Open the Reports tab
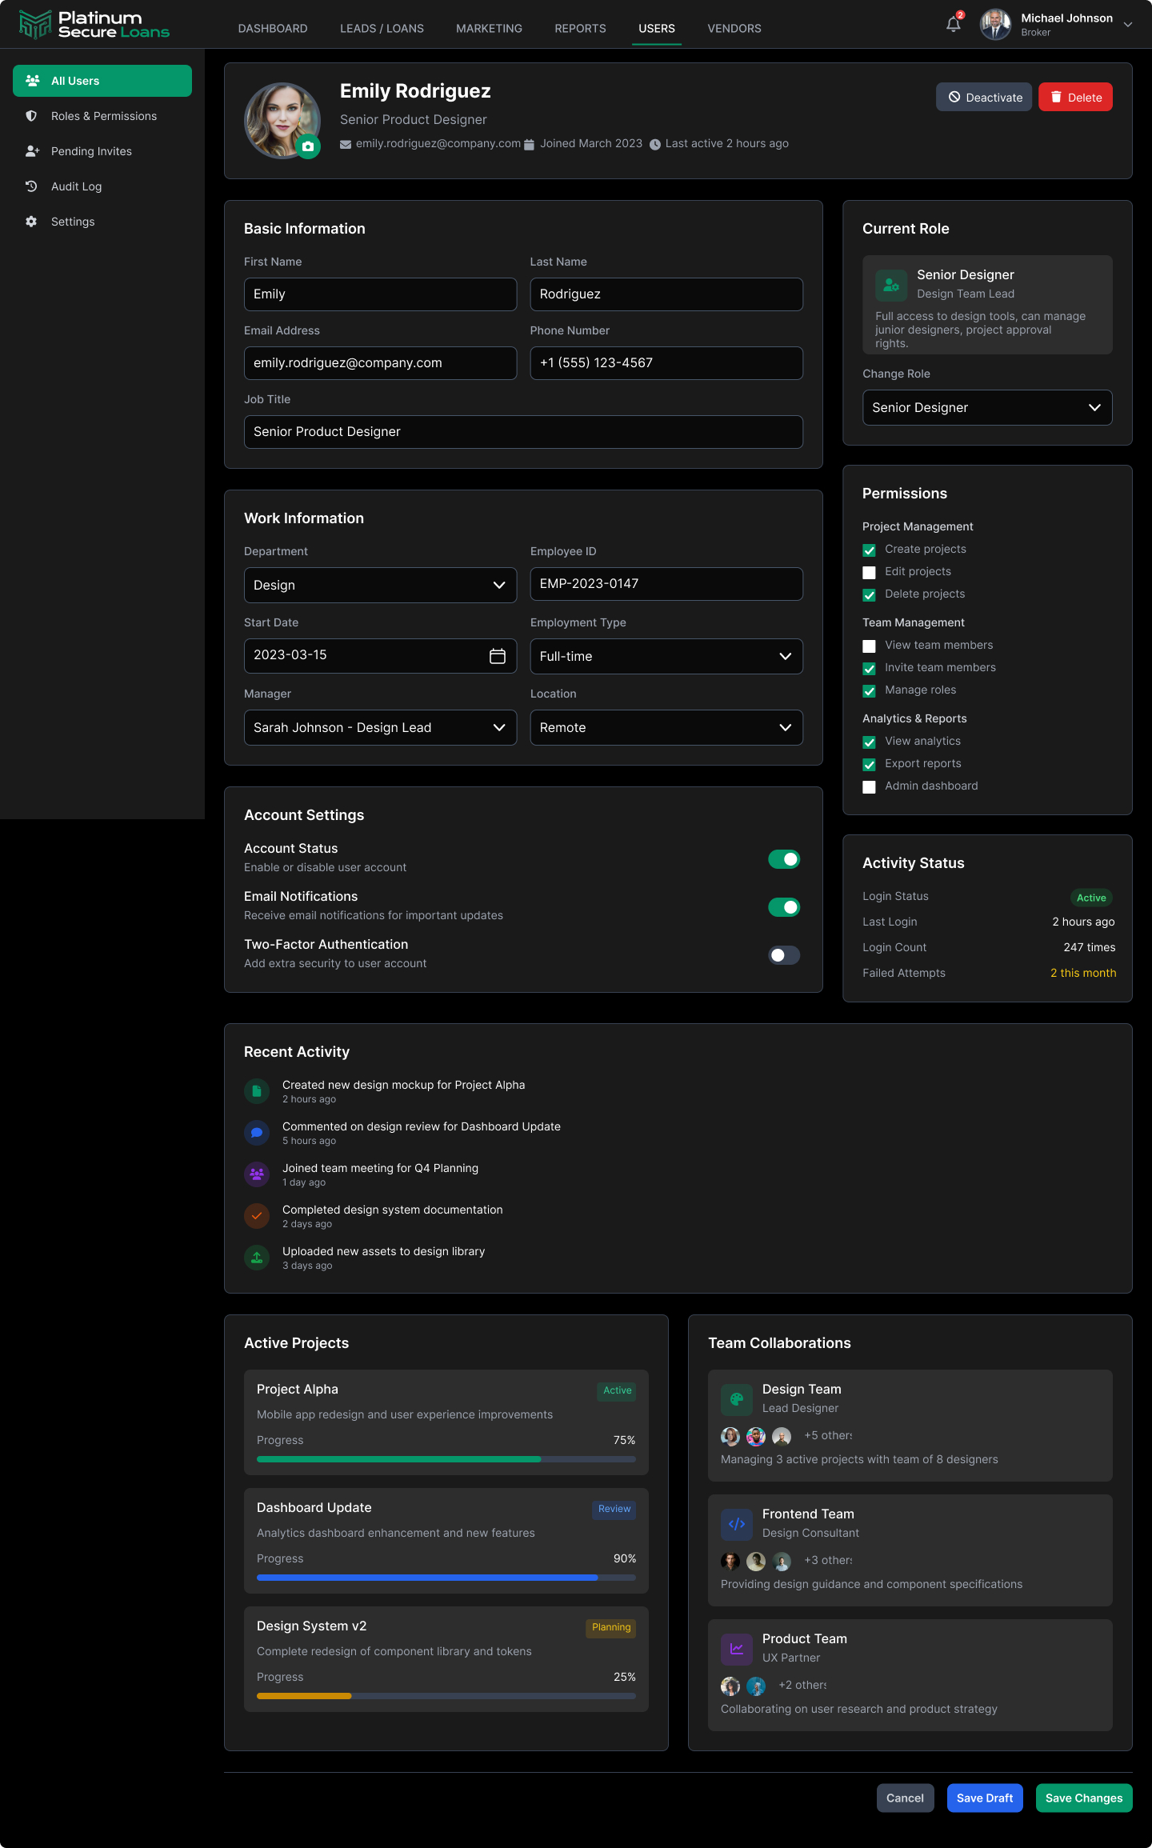This screenshot has height=1848, width=1152. click(x=580, y=28)
